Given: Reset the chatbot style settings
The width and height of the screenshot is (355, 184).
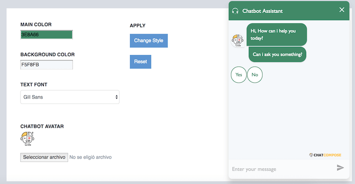Looking at the screenshot, I should pos(140,62).
